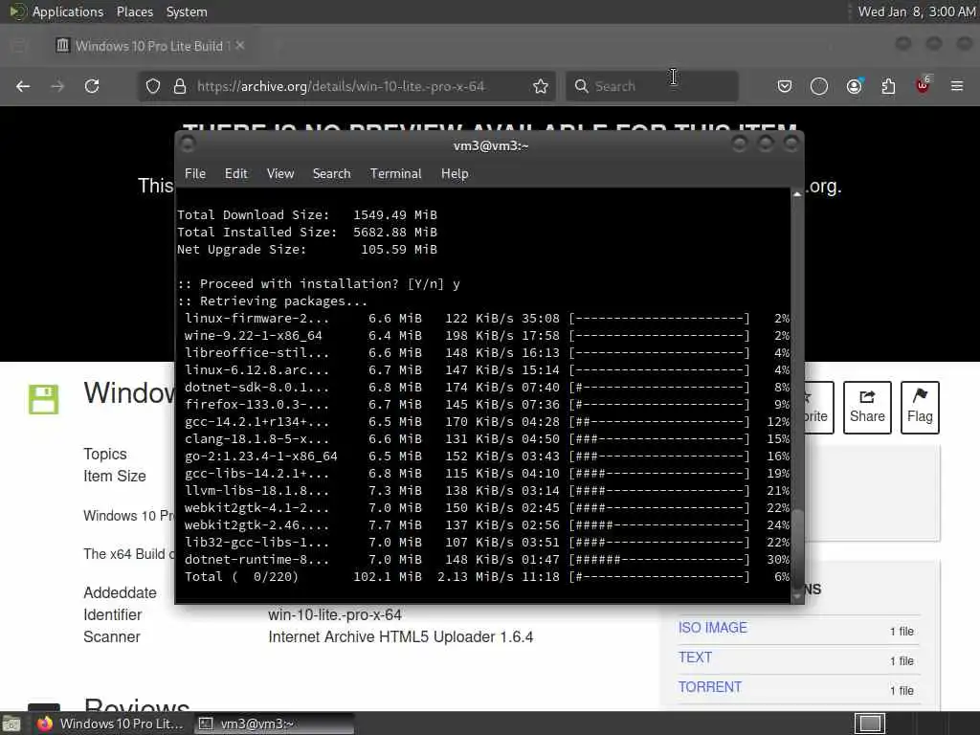Click the terminal vertical scrollbar thumb
This screenshot has height=735, width=980.
coord(797,547)
